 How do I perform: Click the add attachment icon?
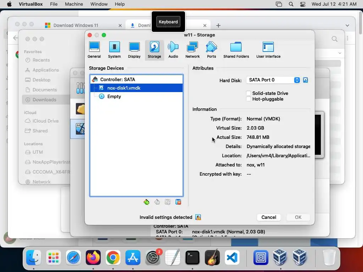(168, 202)
